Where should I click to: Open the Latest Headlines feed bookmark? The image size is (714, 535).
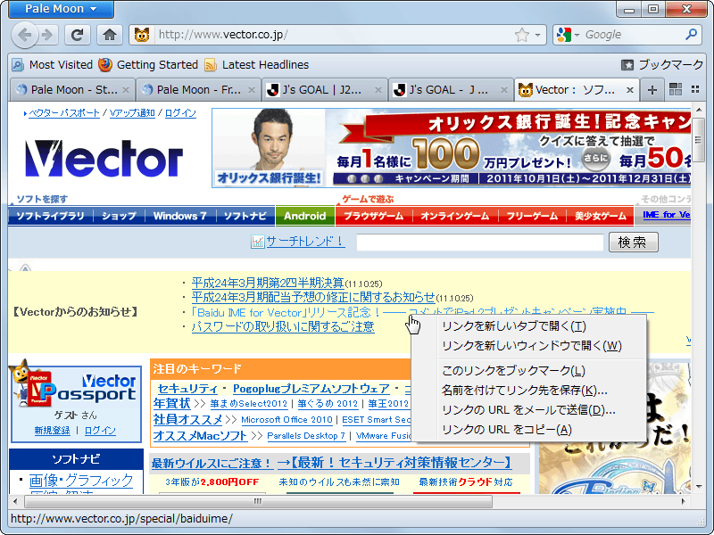tap(257, 64)
